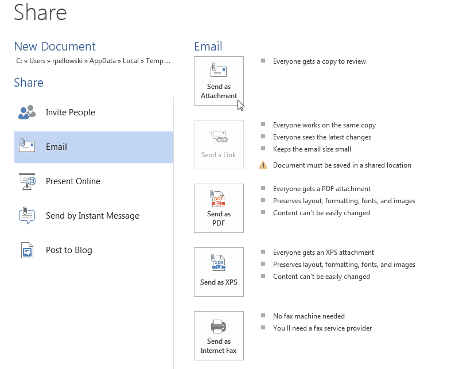
Task: Select Send by Instant Message
Action: click(x=94, y=216)
